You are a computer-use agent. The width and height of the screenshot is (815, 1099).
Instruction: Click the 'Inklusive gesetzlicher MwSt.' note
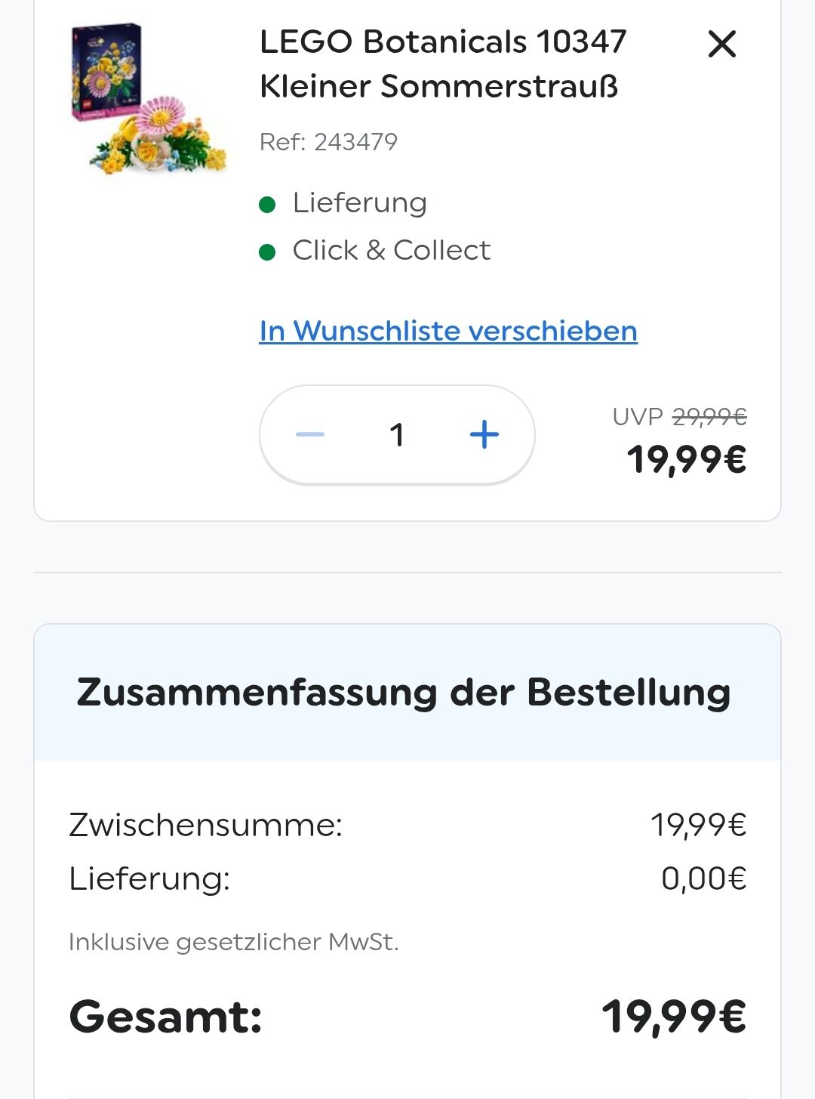click(234, 942)
